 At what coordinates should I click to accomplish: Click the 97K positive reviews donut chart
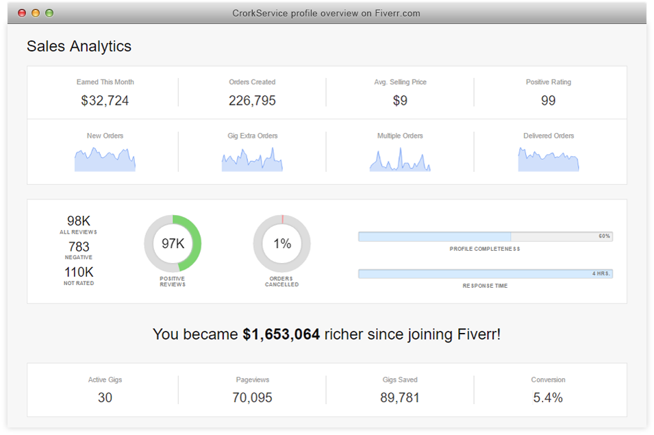(x=173, y=244)
